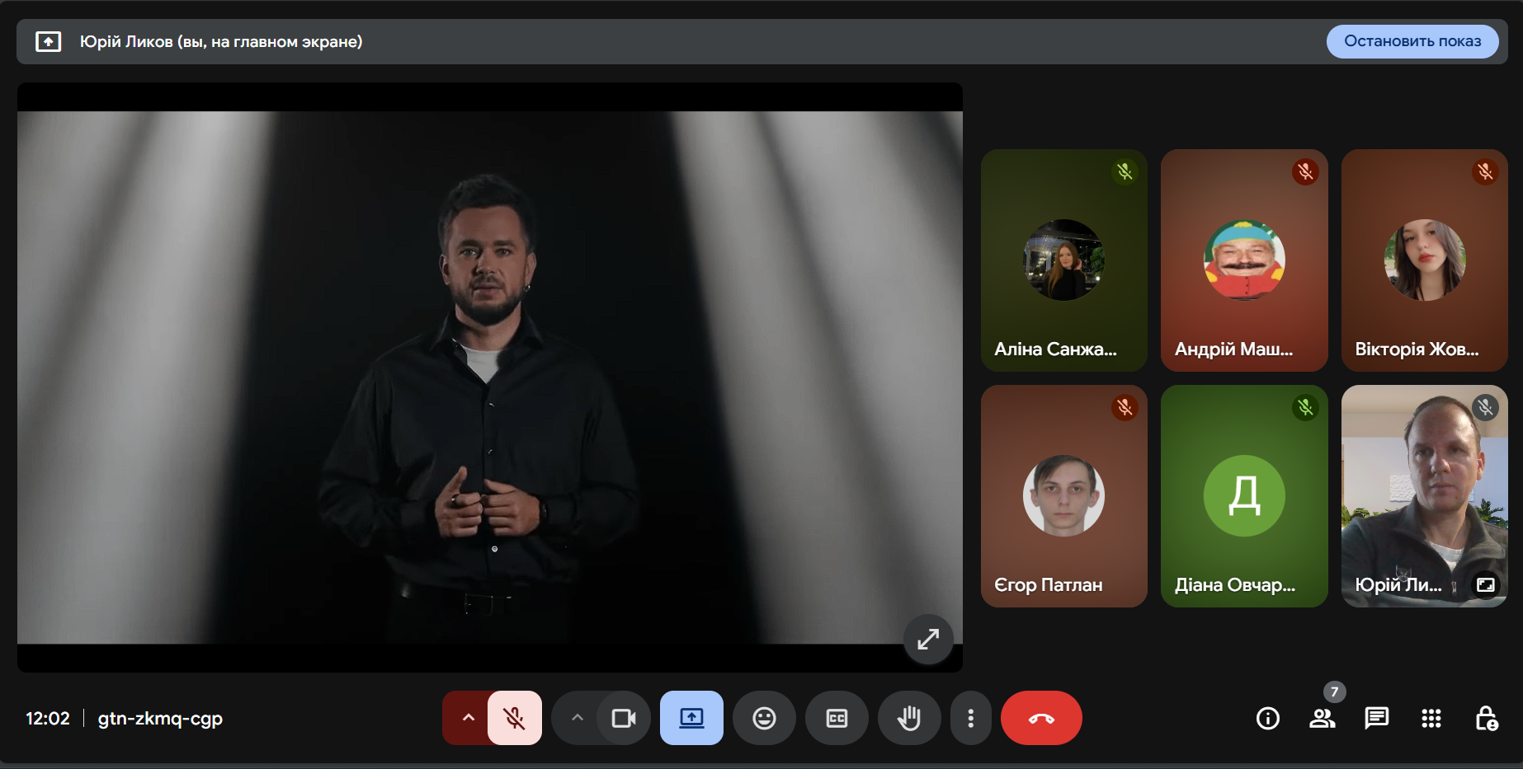Viewport: 1523px width, 769px height.
Task: Select Діана Овчар... participant tile
Action: [x=1243, y=496]
